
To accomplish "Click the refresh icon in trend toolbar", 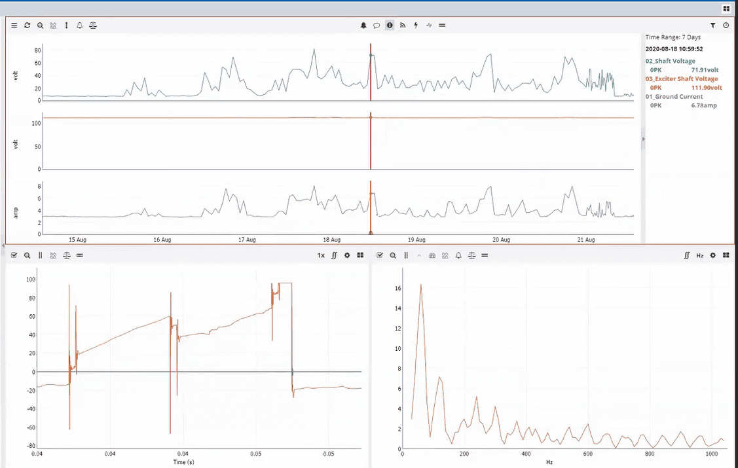I will coord(28,26).
